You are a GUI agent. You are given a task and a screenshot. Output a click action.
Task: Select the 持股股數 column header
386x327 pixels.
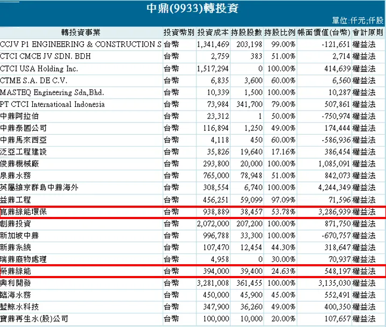[246, 32]
